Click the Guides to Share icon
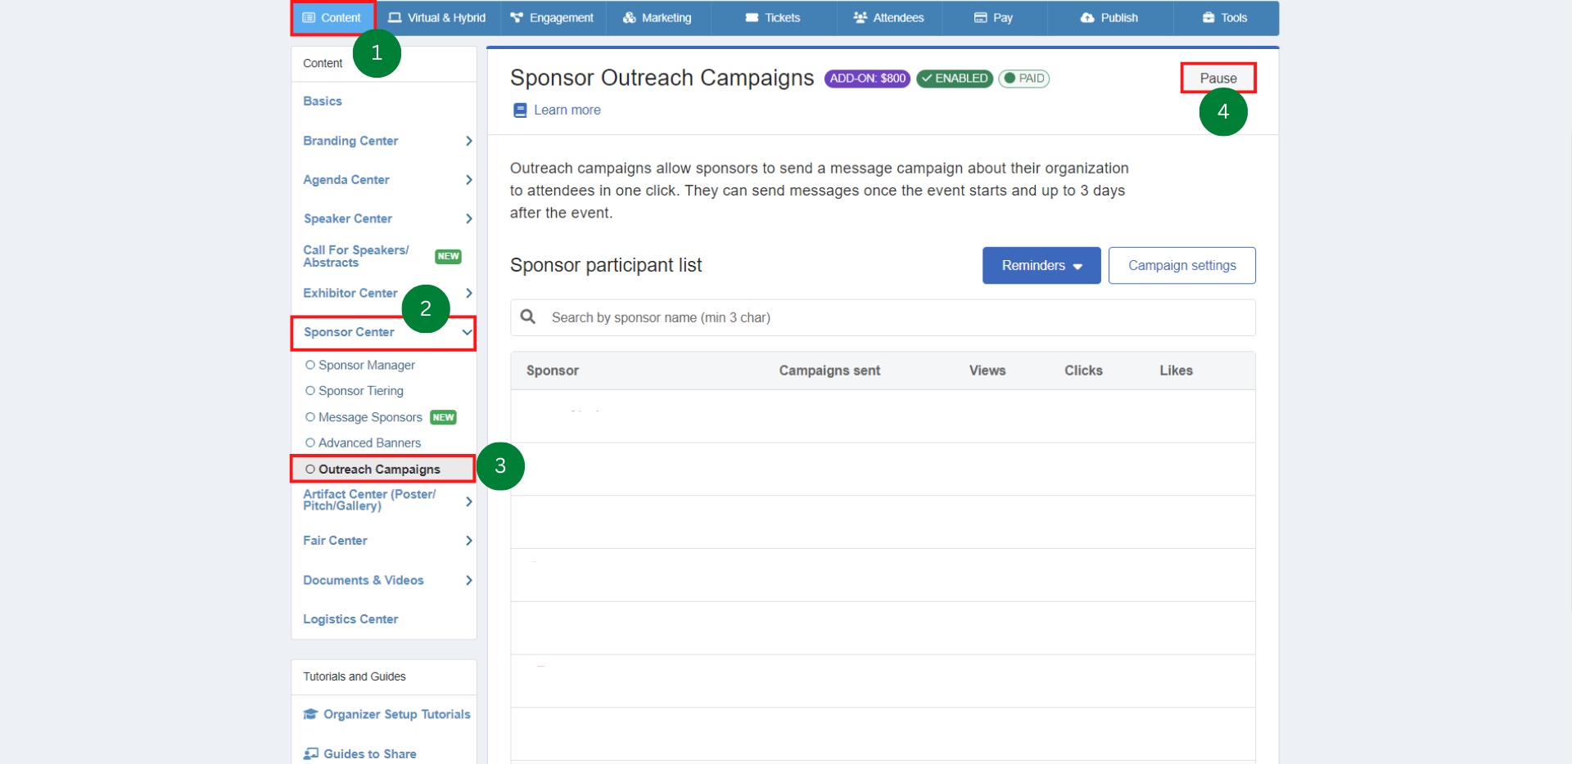The image size is (1572, 764). click(310, 753)
